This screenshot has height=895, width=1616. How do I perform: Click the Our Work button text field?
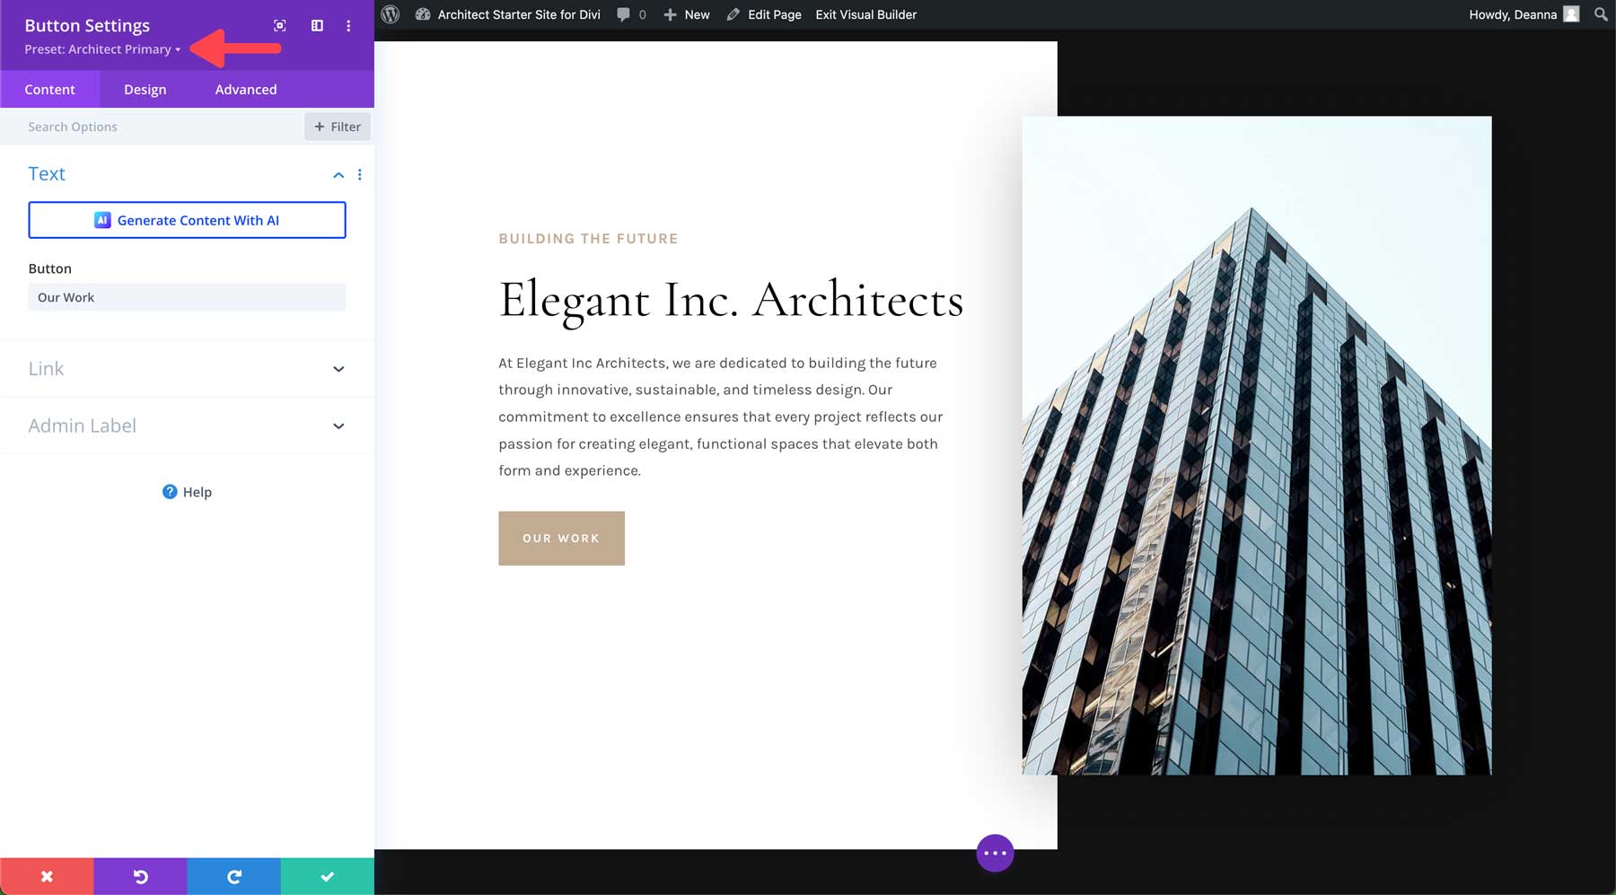tap(187, 296)
